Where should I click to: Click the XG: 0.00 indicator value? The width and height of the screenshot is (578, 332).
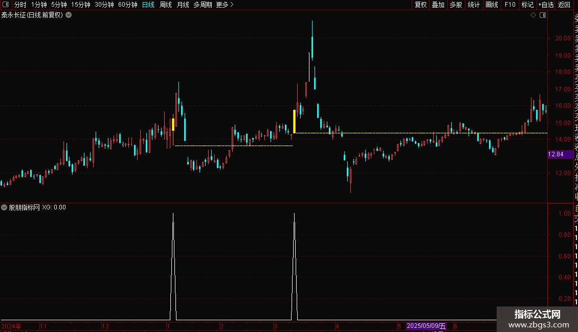(x=54, y=207)
